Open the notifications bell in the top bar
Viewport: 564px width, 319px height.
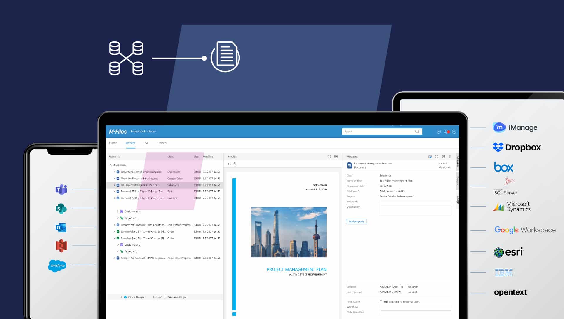click(446, 132)
